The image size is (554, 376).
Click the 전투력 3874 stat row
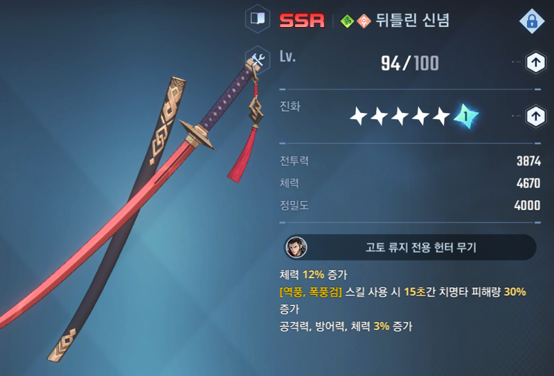pos(410,161)
